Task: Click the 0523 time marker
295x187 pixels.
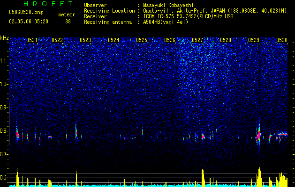Action: (x=85, y=40)
